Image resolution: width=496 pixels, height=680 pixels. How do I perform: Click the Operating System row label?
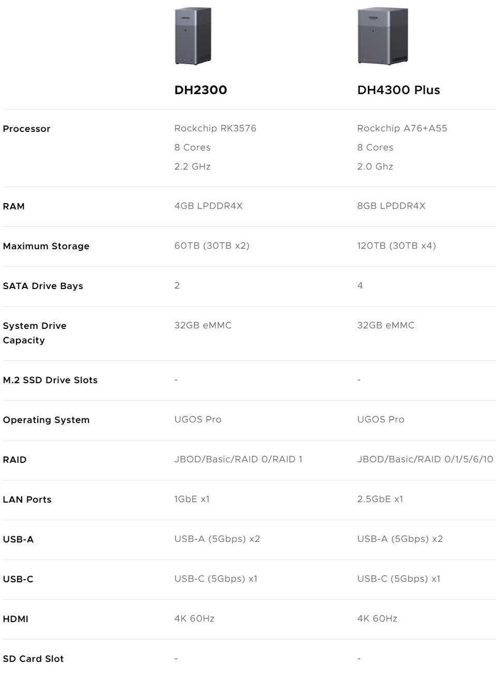[46, 420]
